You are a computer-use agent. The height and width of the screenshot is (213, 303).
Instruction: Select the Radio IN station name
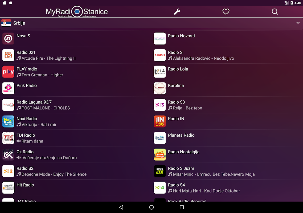click(x=176, y=119)
